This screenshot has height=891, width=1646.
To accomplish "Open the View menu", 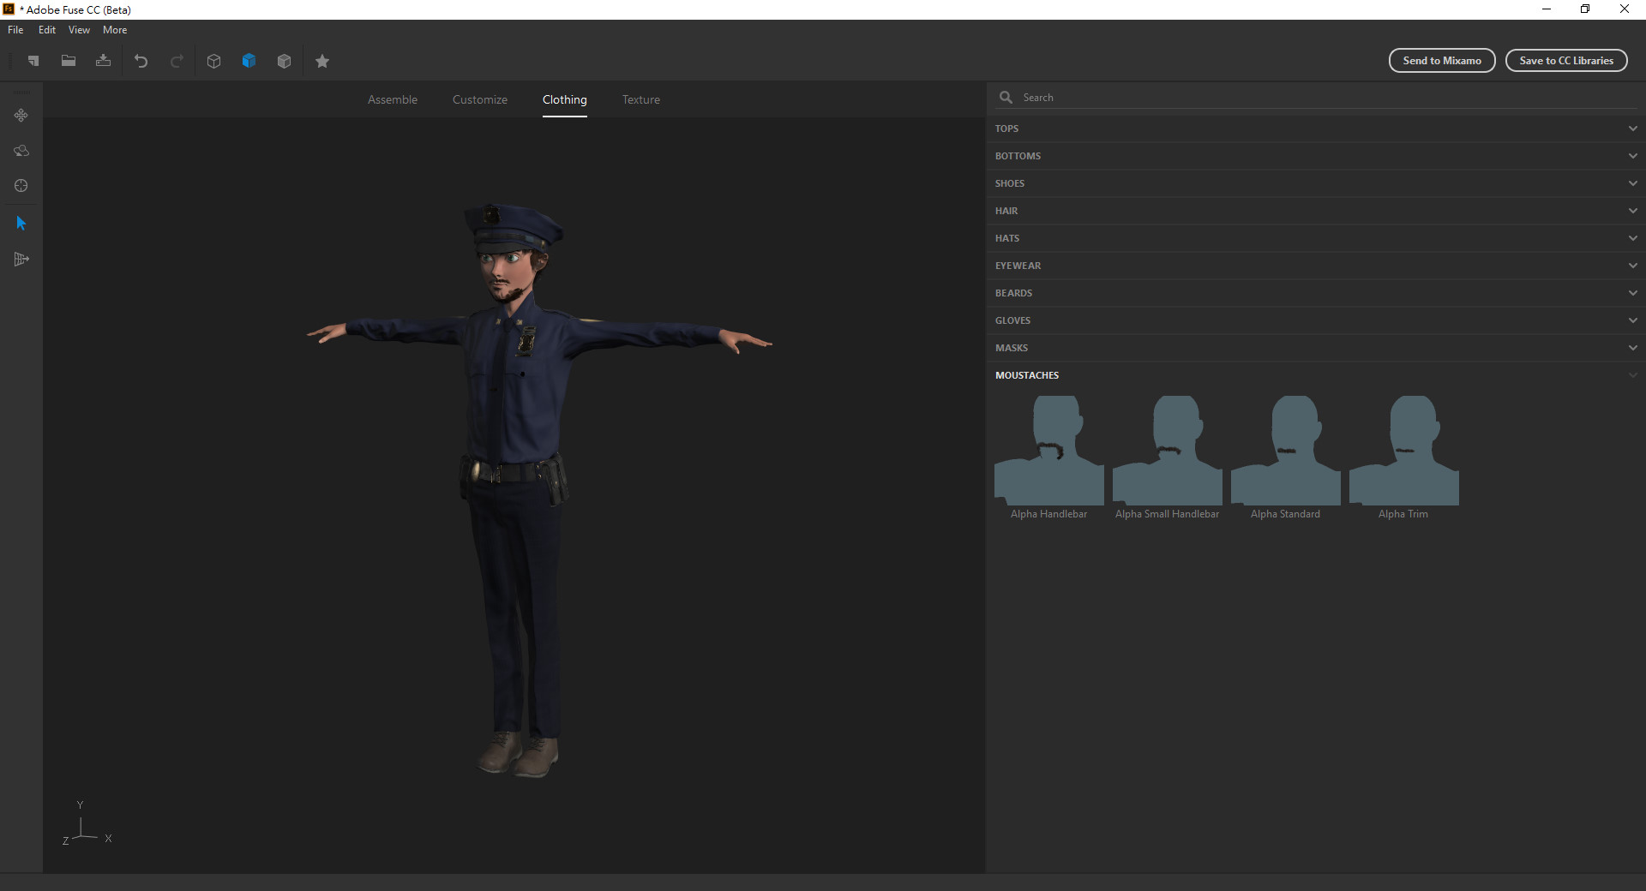I will click(x=79, y=30).
